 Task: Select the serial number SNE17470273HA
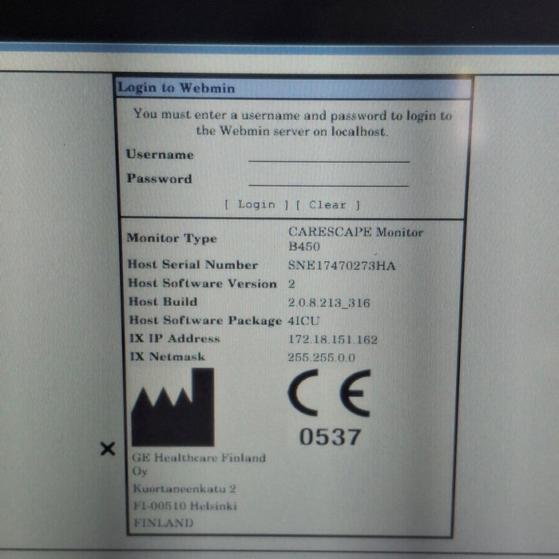(x=342, y=266)
